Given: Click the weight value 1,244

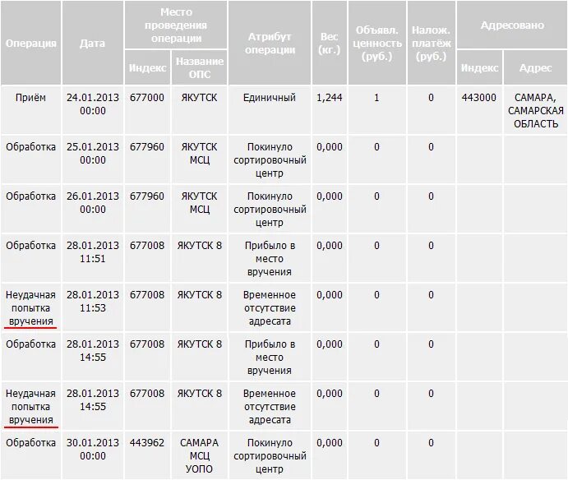Looking at the screenshot, I should [x=330, y=98].
